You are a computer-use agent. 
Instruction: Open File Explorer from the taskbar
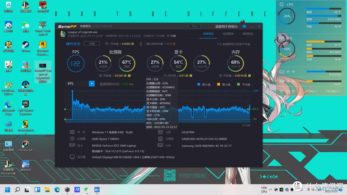pyautogui.click(x=47, y=190)
